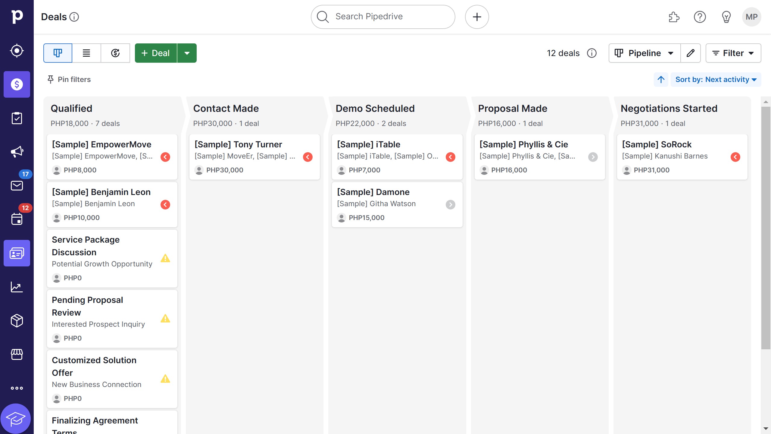Open the MP user profile avatar

pyautogui.click(x=752, y=17)
